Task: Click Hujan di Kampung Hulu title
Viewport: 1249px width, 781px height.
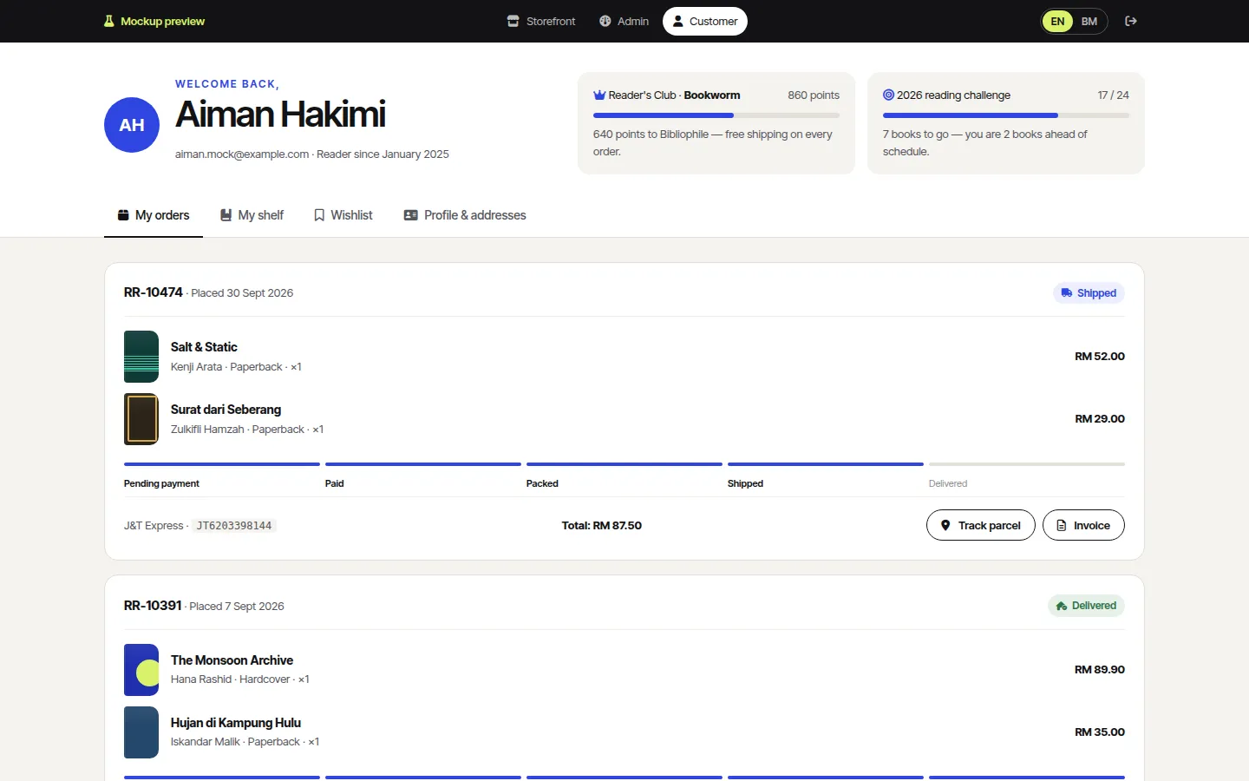Action: (x=236, y=723)
